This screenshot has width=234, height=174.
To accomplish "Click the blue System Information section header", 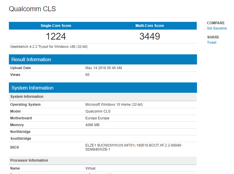I will [32, 88].
